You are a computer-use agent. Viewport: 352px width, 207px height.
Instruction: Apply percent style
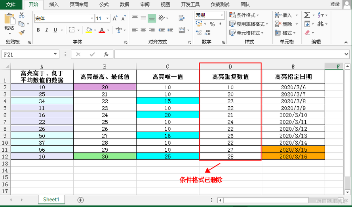212,24
